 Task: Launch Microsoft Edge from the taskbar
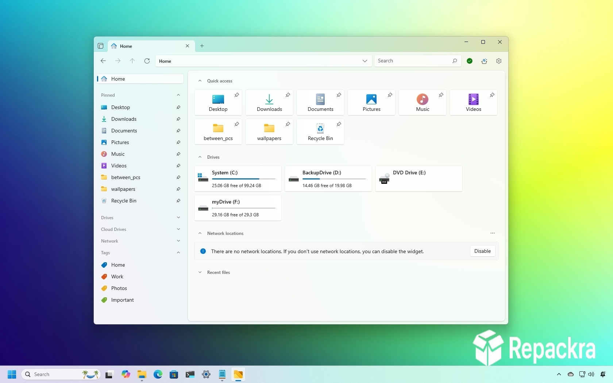tap(158, 374)
